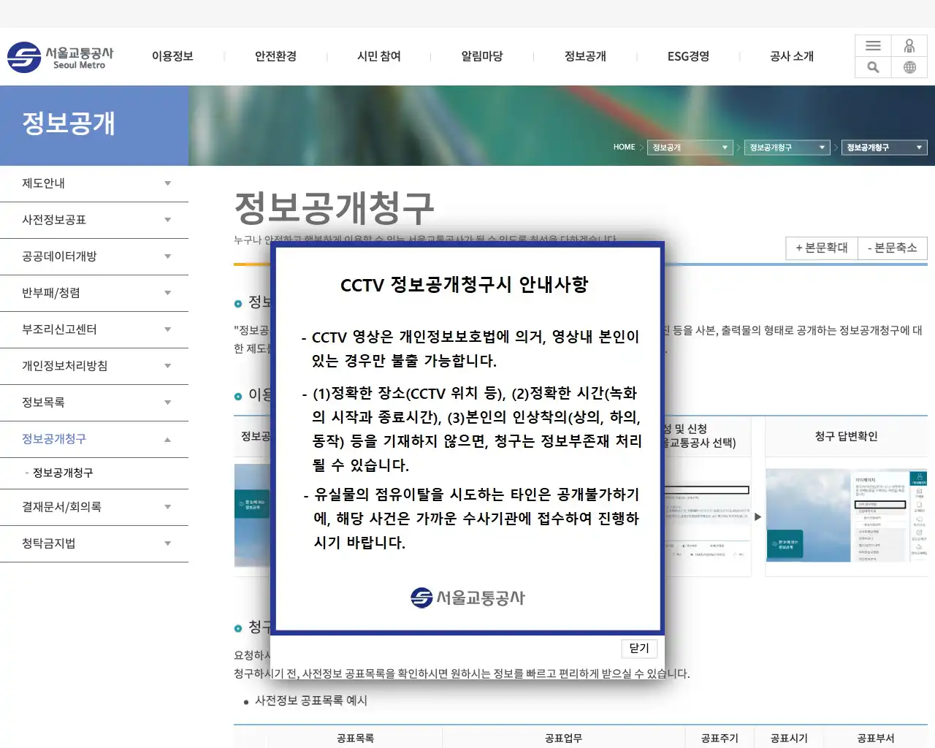Click the 청구 답변확인 guide thumbnail

pos(847,515)
